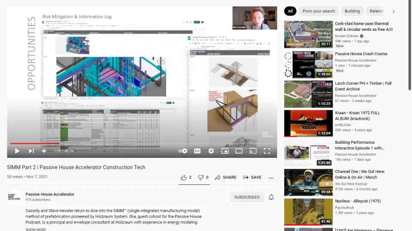
Task: Switch to theater mode
Action: coord(239,151)
